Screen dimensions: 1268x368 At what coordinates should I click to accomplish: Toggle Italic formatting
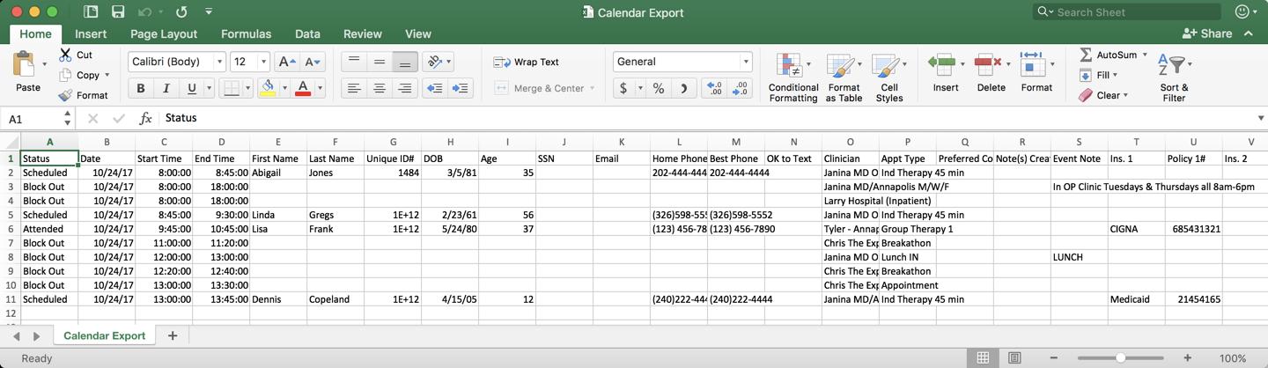pos(166,88)
